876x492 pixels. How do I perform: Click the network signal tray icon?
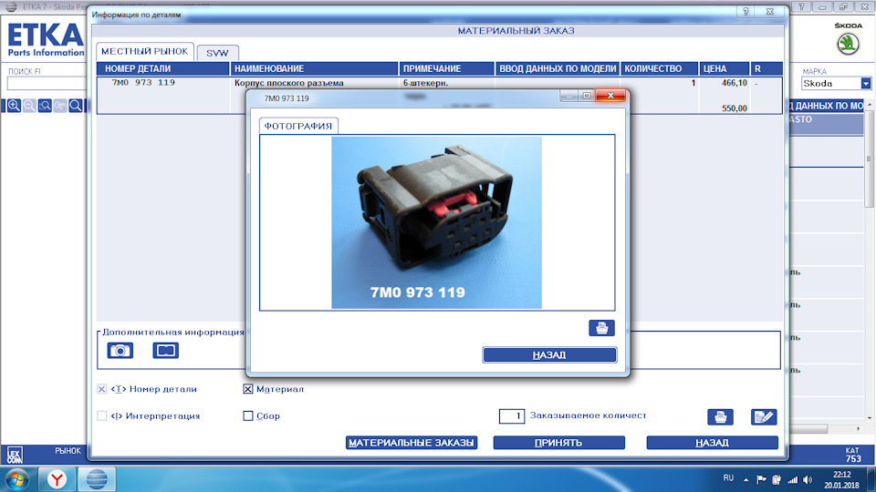[x=792, y=480]
